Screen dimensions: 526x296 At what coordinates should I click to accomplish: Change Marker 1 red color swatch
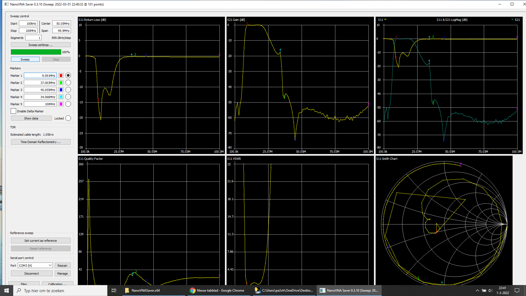(61, 75)
